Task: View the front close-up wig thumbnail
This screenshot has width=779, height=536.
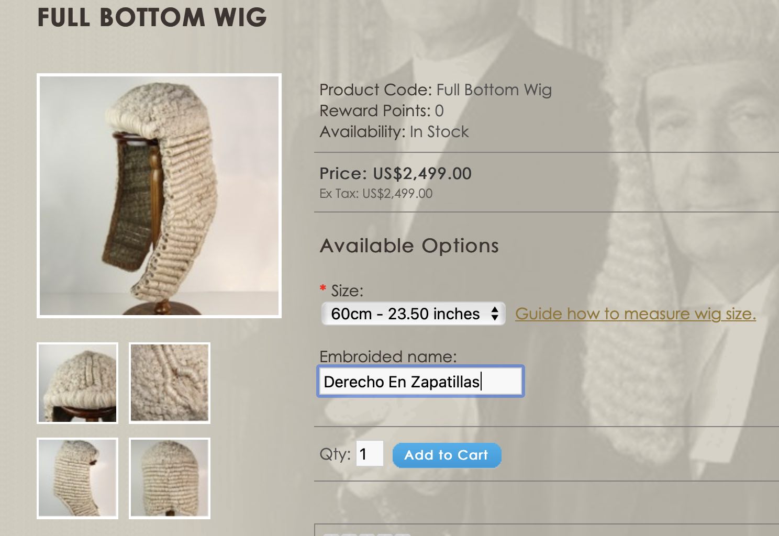Action: (77, 383)
